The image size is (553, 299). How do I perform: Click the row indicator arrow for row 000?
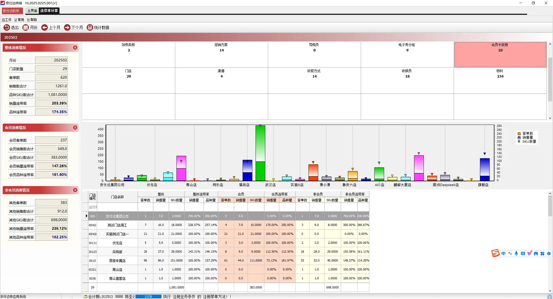click(86, 216)
